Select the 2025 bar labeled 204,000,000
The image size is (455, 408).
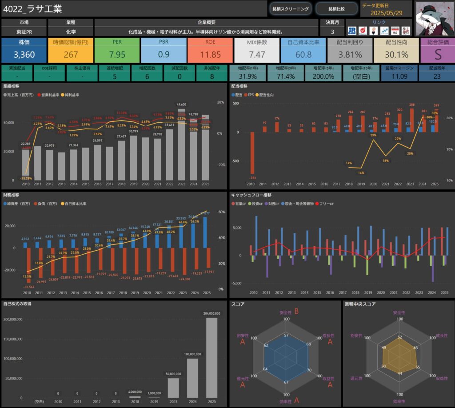(212, 357)
